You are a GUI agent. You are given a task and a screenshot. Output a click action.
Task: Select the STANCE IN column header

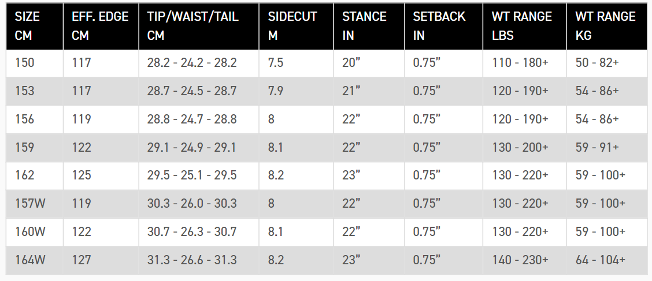coord(364,26)
